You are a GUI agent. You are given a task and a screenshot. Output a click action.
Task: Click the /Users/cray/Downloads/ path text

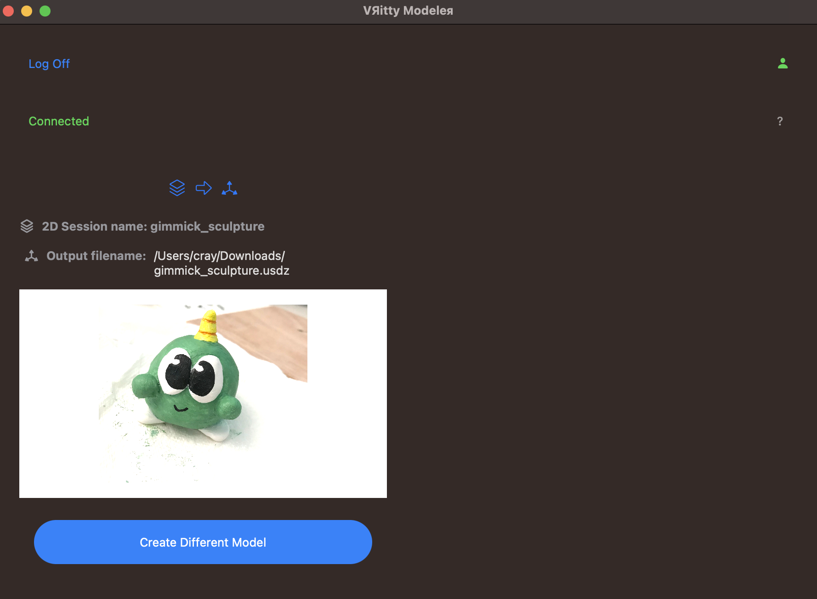pos(219,256)
